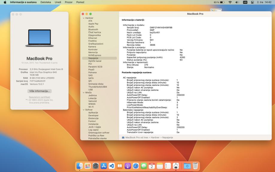Collapse the Hardver section in sidebar
Screen dimensions: 275x172
tap(83, 18)
